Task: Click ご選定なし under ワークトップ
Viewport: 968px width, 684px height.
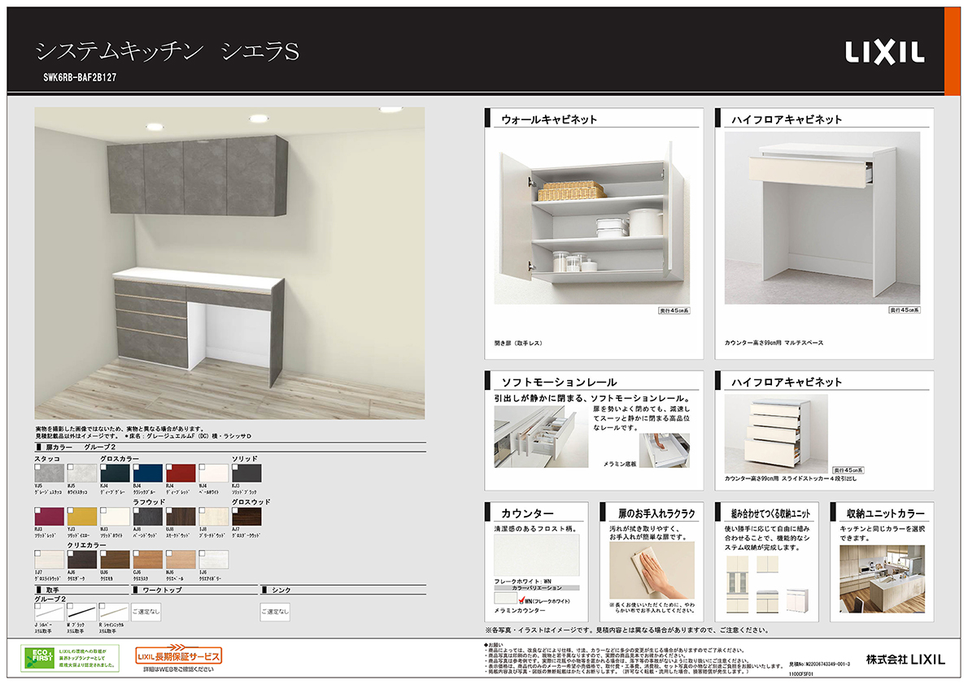Action: [146, 612]
